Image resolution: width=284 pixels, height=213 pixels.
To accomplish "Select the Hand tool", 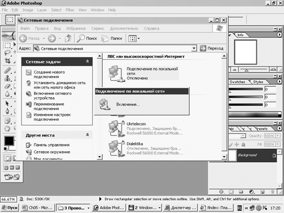I will [x=7, y=128].
